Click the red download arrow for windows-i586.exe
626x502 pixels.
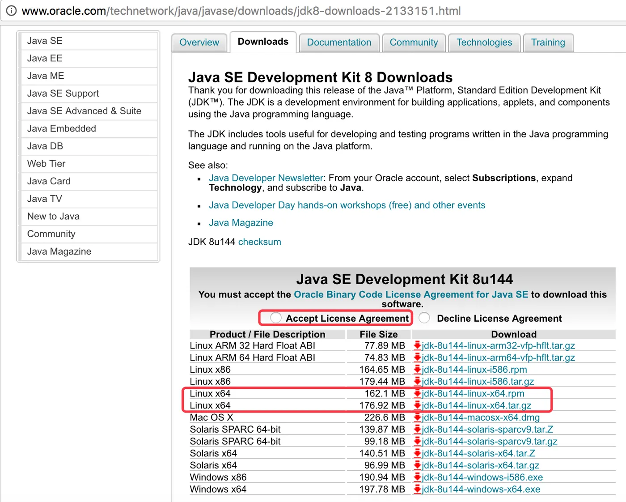(x=418, y=477)
